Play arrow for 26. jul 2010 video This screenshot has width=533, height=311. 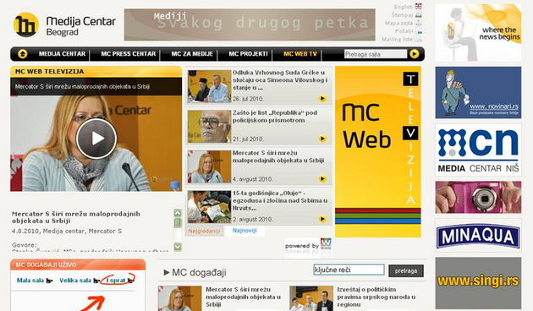[x=322, y=99]
